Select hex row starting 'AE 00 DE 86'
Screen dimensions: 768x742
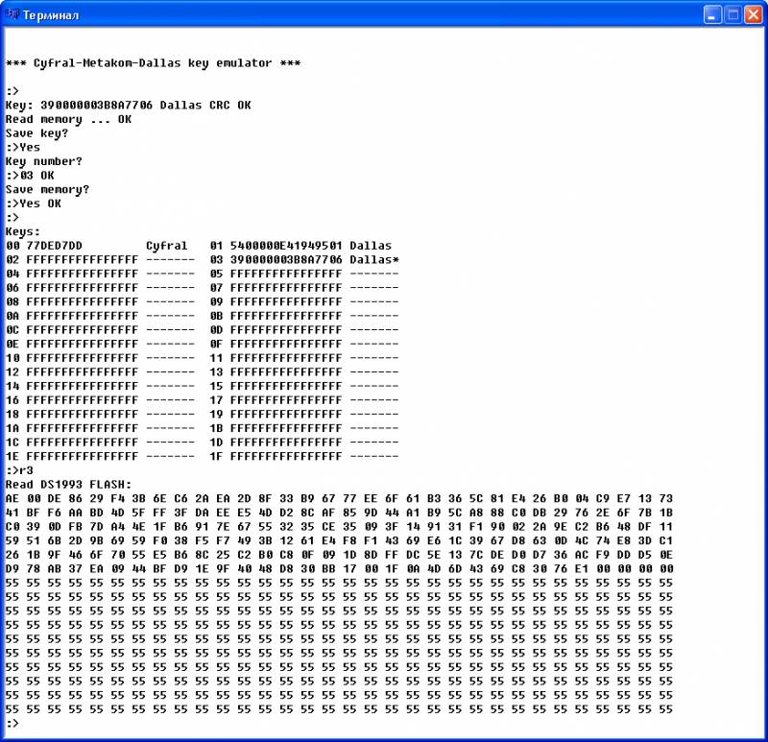coord(340,498)
